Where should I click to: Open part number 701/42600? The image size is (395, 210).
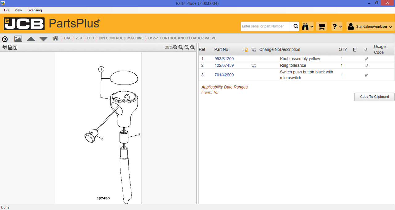(x=224, y=75)
